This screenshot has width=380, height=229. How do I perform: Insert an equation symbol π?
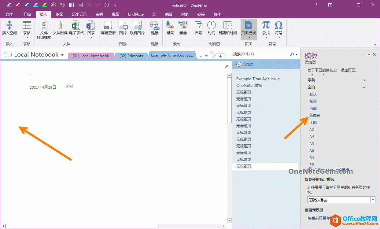[266, 29]
